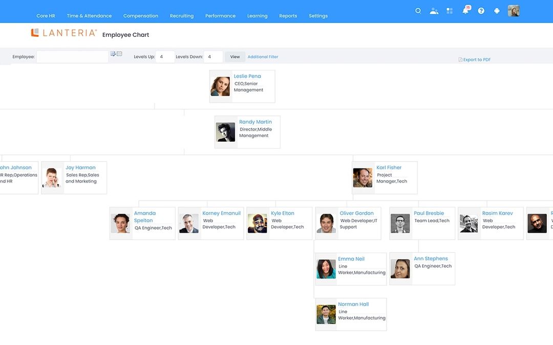Click Randy Martin's photo thumbnail
The image size is (553, 345).
click(225, 131)
